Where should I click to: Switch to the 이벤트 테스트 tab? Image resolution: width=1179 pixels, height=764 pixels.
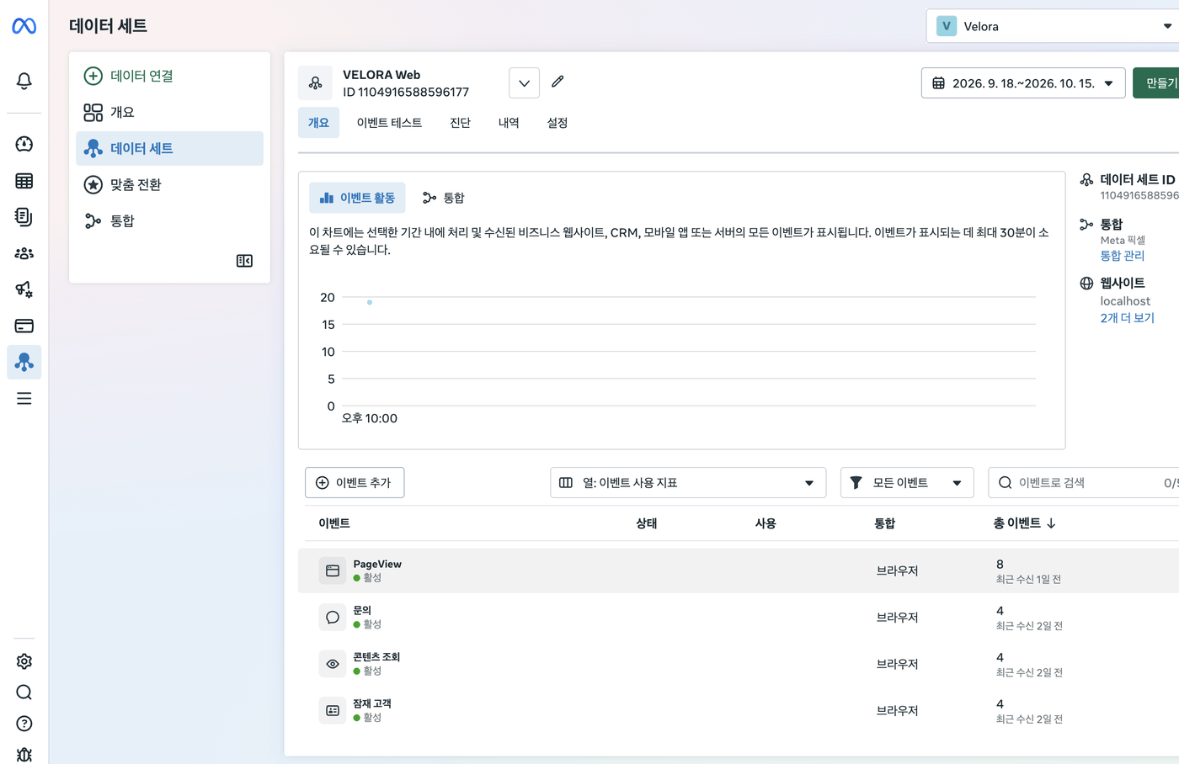click(389, 123)
